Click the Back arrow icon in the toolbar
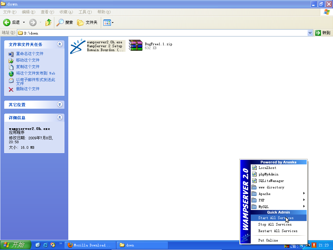333x250 pixels. pos(7,22)
